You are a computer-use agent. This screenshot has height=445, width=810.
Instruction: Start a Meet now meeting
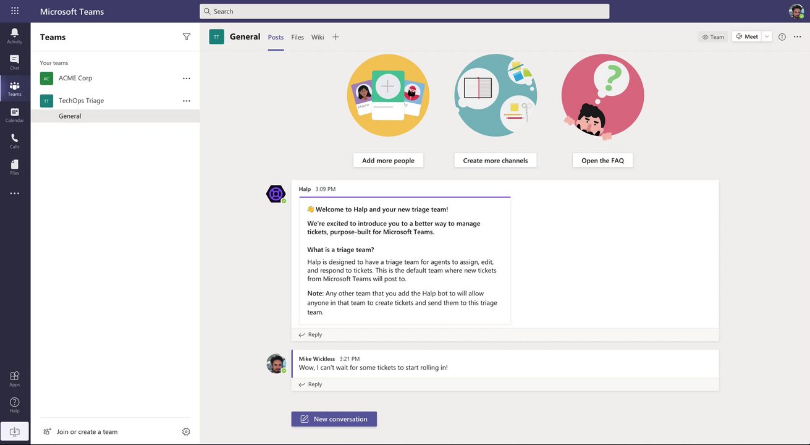747,36
